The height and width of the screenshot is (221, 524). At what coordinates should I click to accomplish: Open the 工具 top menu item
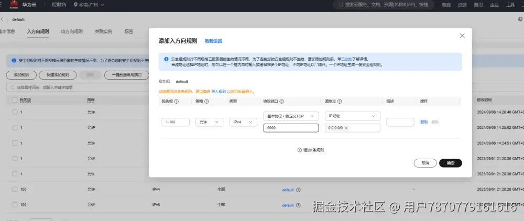pos(510,5)
